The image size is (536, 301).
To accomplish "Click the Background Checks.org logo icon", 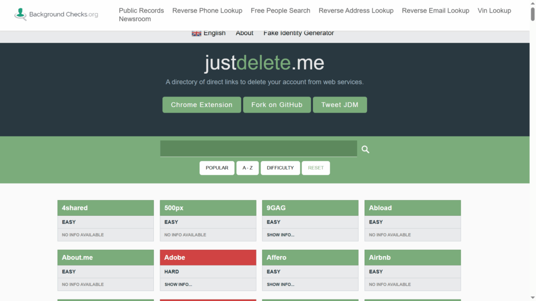I will click(20, 14).
